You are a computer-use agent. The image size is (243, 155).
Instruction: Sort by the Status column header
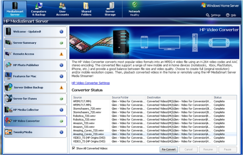click(x=224, y=97)
